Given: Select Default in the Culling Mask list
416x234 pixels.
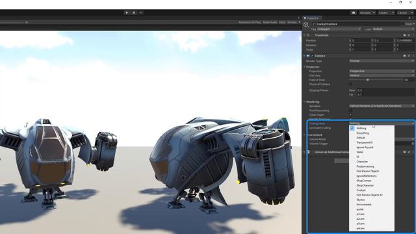Looking at the screenshot, I should tap(372, 138).
